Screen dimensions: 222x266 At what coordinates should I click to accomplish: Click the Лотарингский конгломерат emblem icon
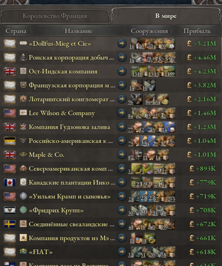click(x=23, y=99)
